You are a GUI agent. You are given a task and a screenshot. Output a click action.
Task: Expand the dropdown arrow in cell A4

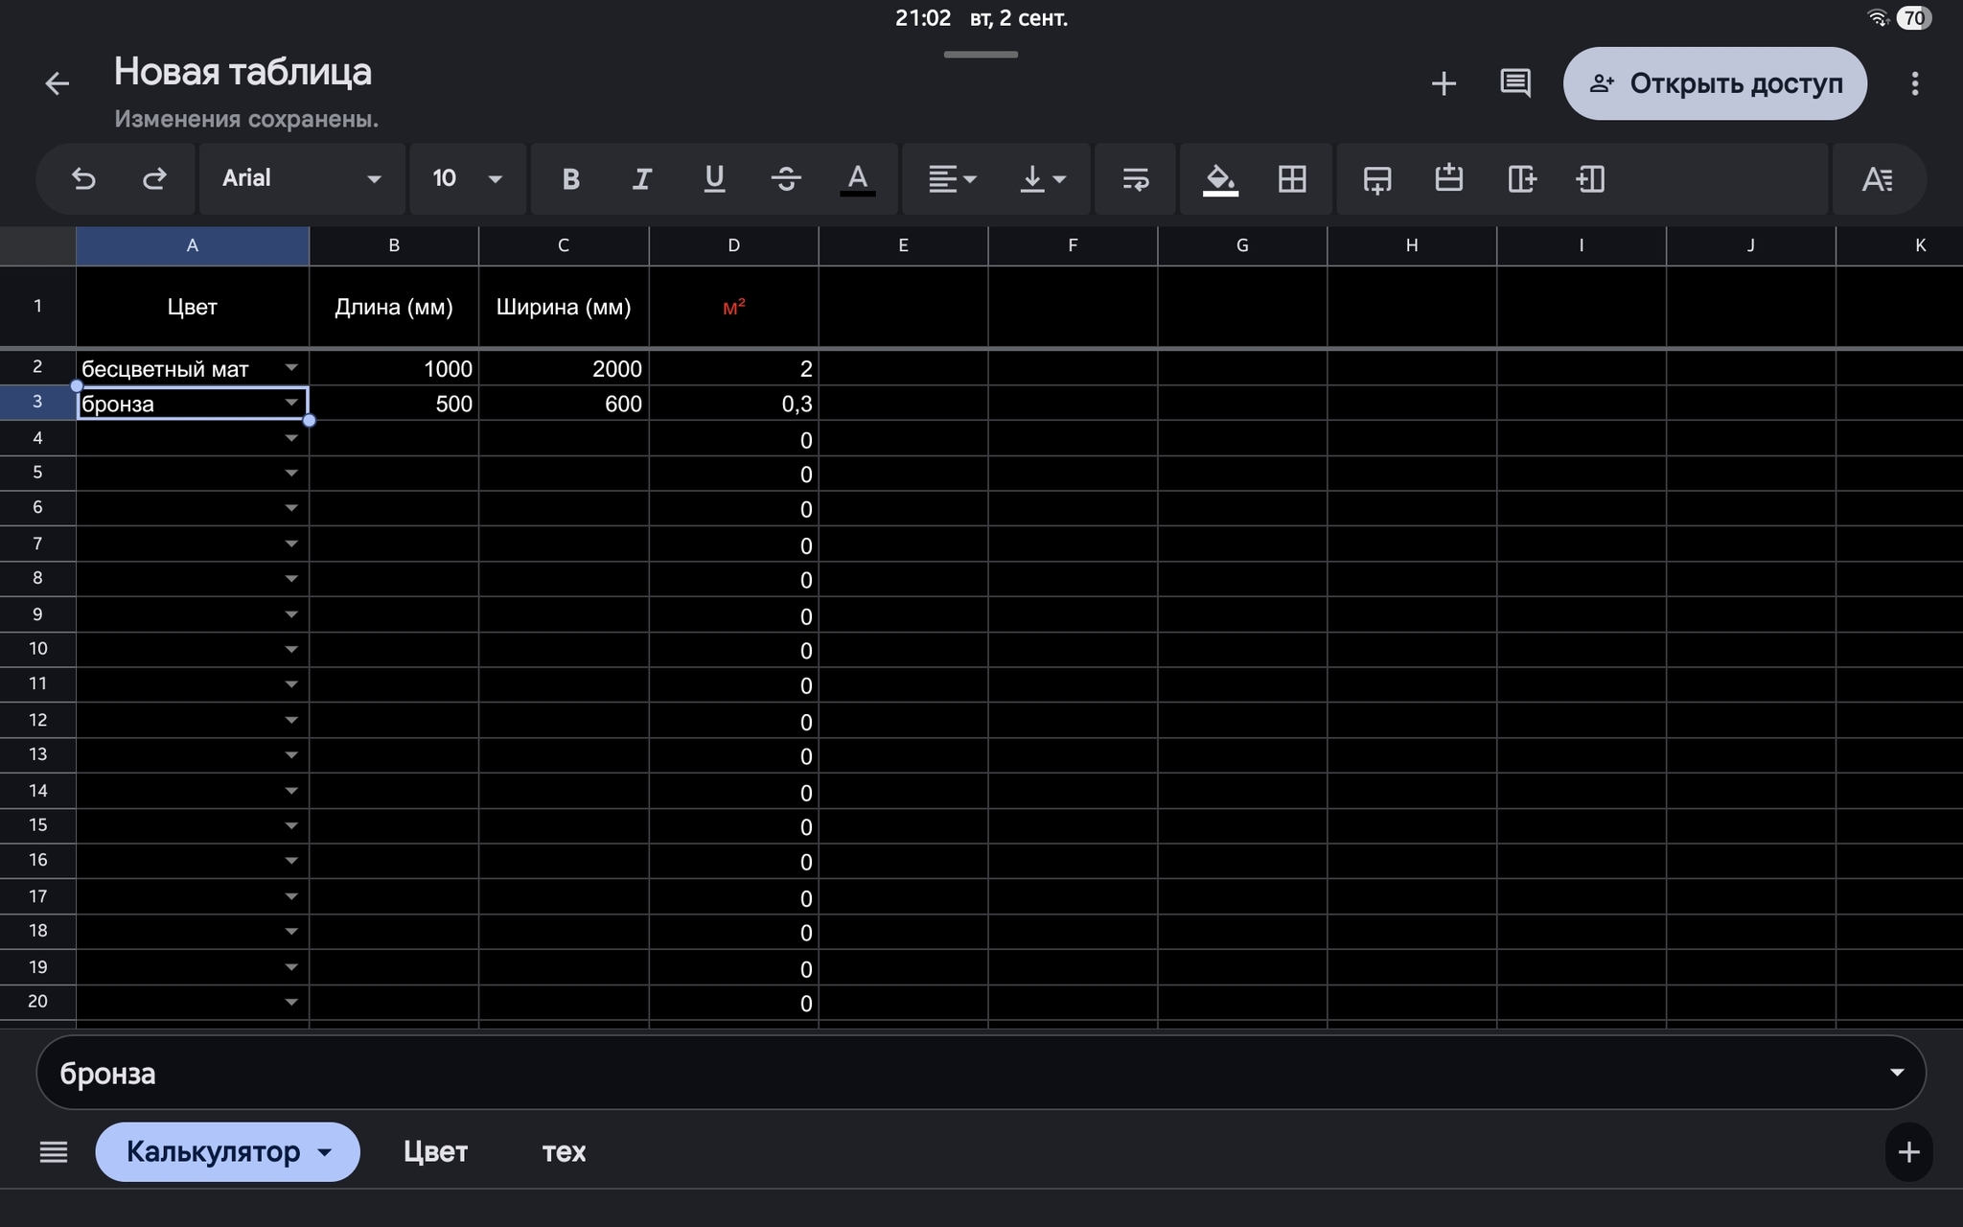click(x=291, y=439)
